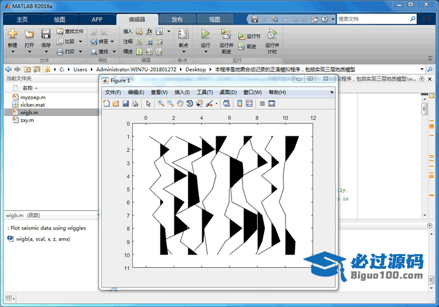Screen dimensions: 439x307
Task: Click the Go To (转至) button
Action: [x=99, y=41]
